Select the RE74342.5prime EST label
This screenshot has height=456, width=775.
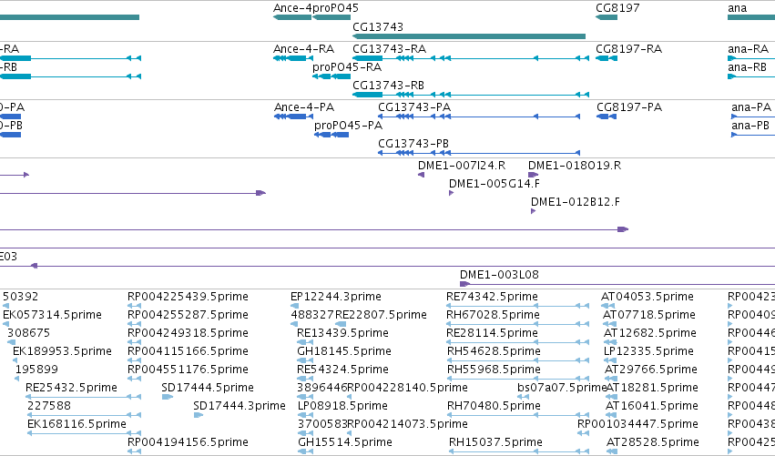point(492,297)
